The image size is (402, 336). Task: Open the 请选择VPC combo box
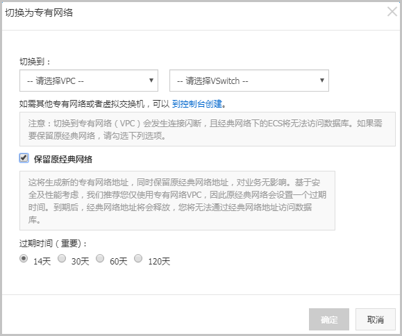89,81
